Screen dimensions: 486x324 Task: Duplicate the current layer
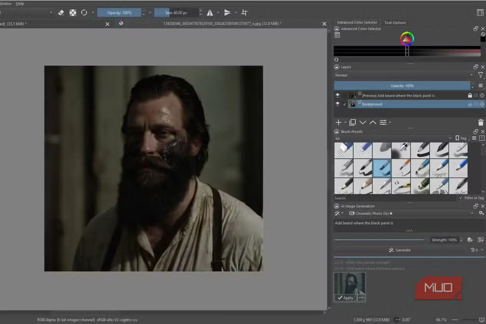pos(352,122)
